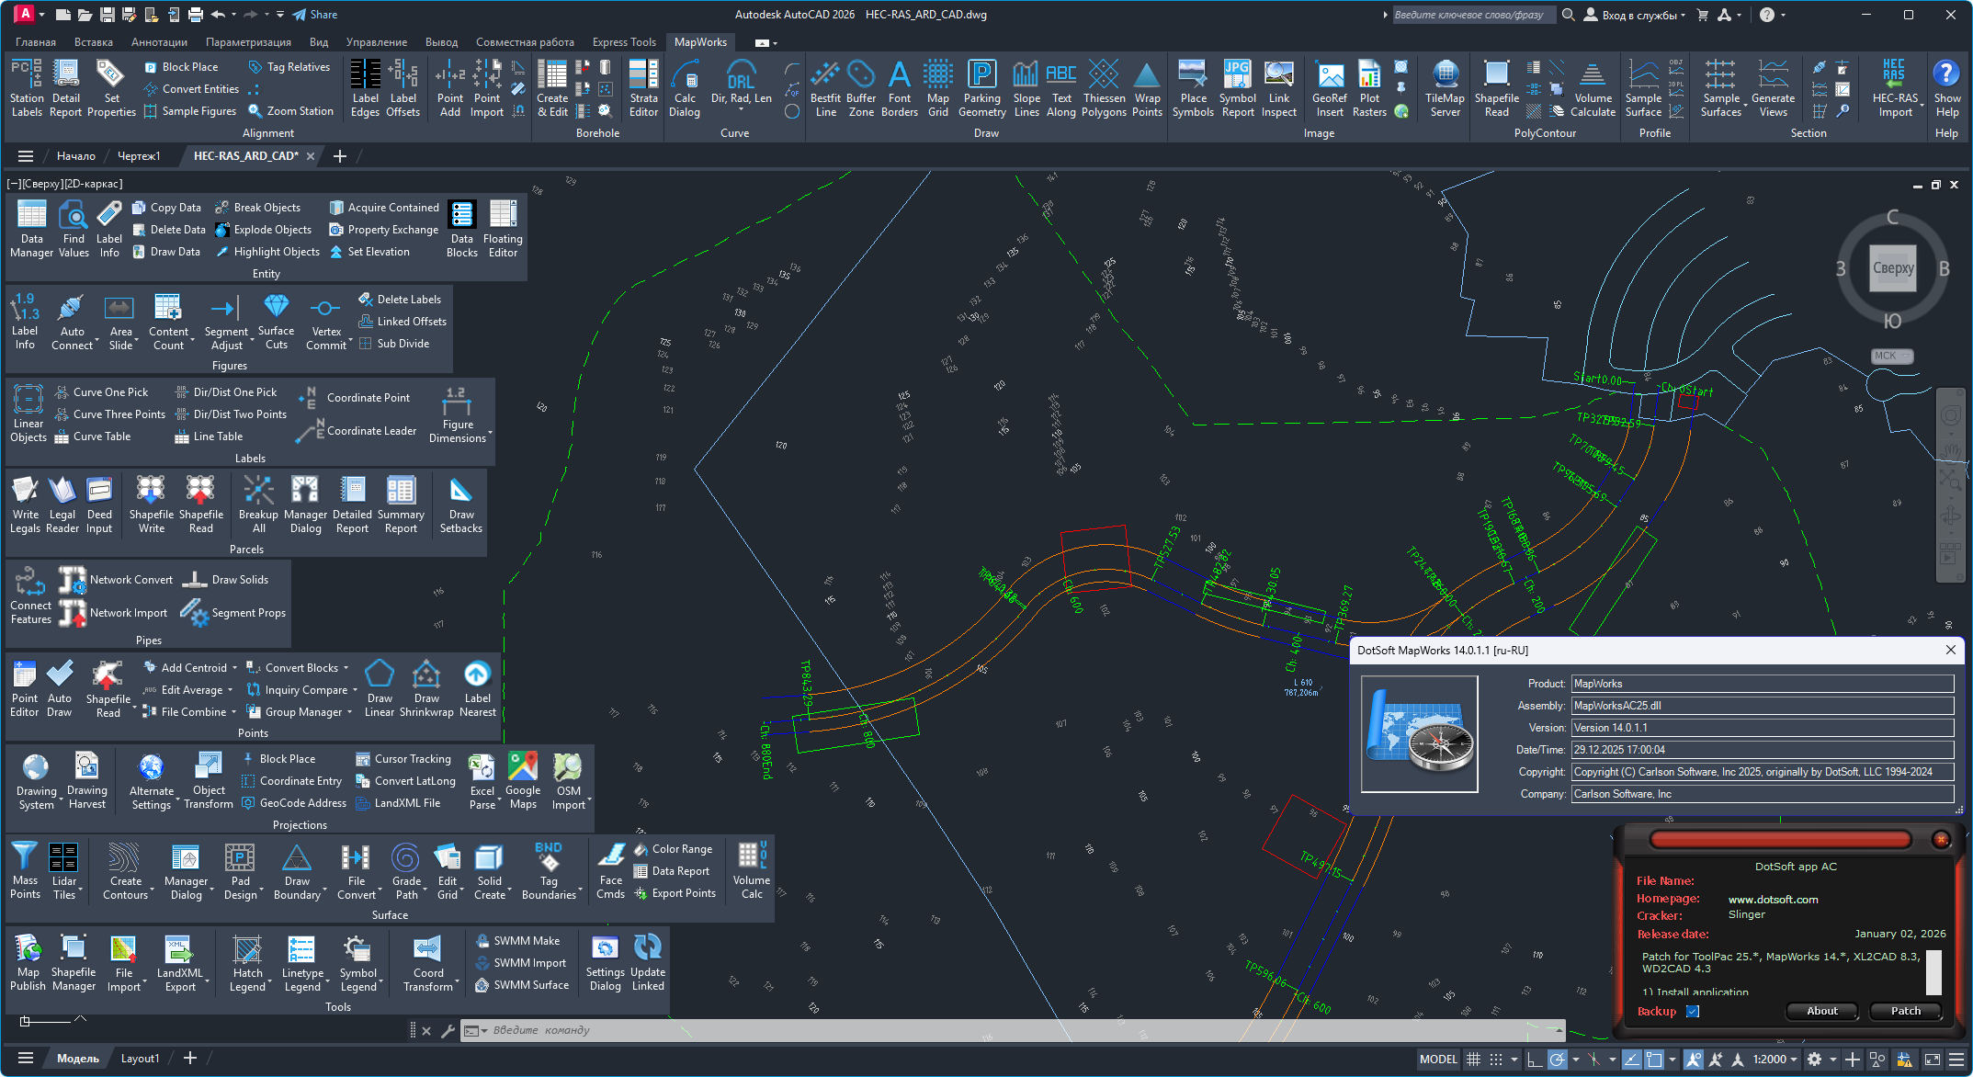This screenshot has width=1973, height=1077.
Task: Toggle the Backup checkbox
Action: 1693,1011
